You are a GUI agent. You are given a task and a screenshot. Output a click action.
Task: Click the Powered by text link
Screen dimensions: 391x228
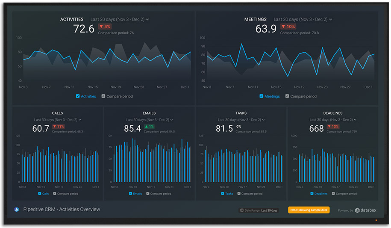coord(345,210)
